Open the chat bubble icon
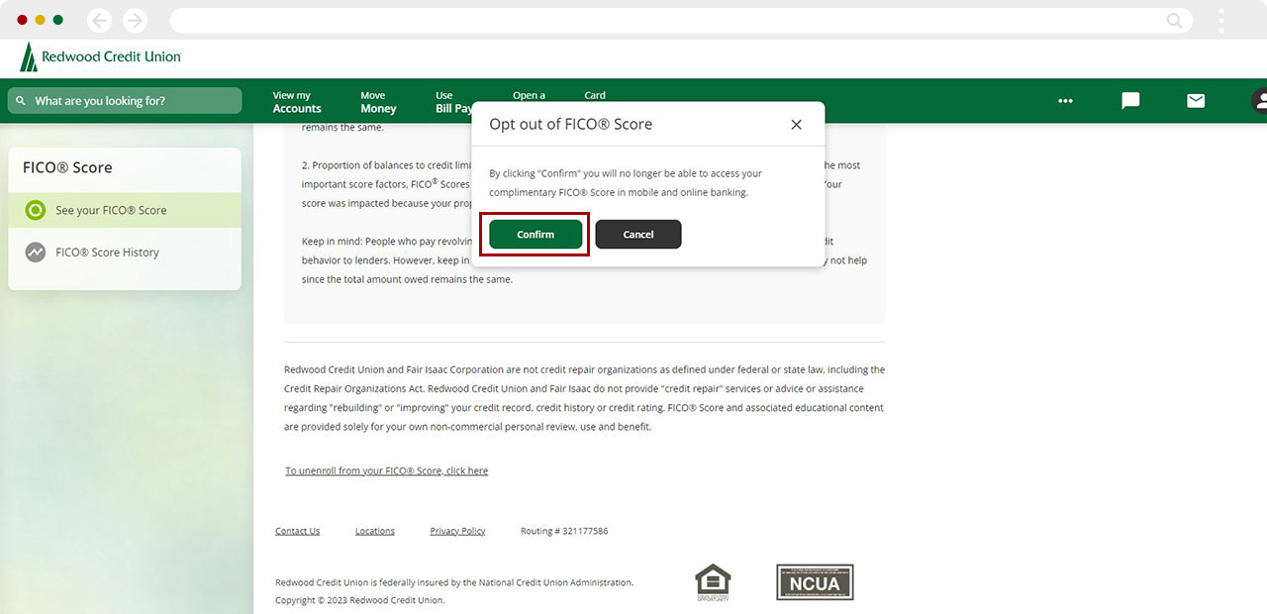Screen dimensions: 1267x614 click(x=1130, y=101)
